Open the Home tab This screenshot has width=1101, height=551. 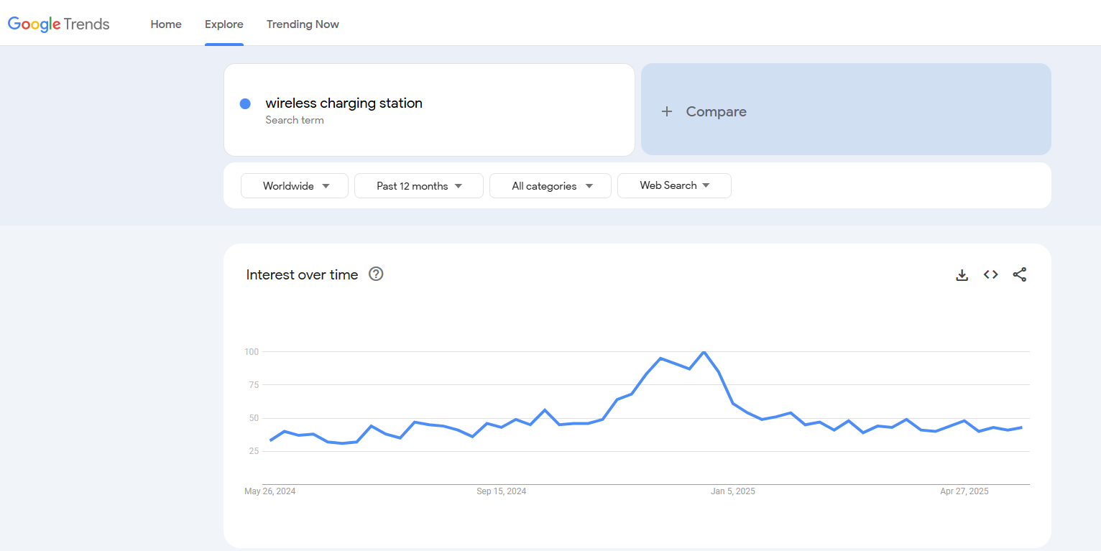point(166,24)
